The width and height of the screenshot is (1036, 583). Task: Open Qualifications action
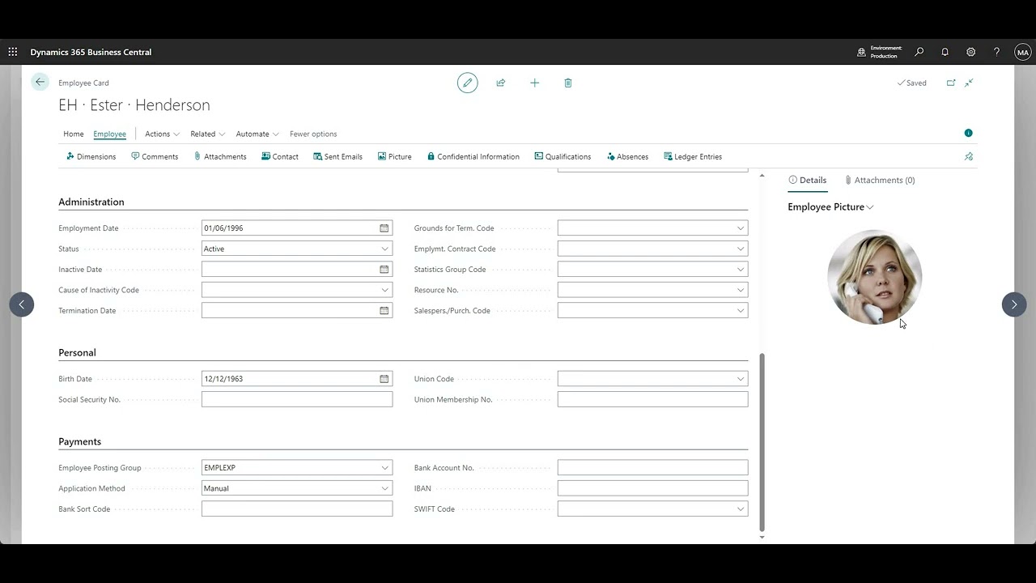[563, 156]
